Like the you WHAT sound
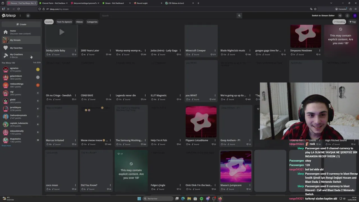 point(211,99)
